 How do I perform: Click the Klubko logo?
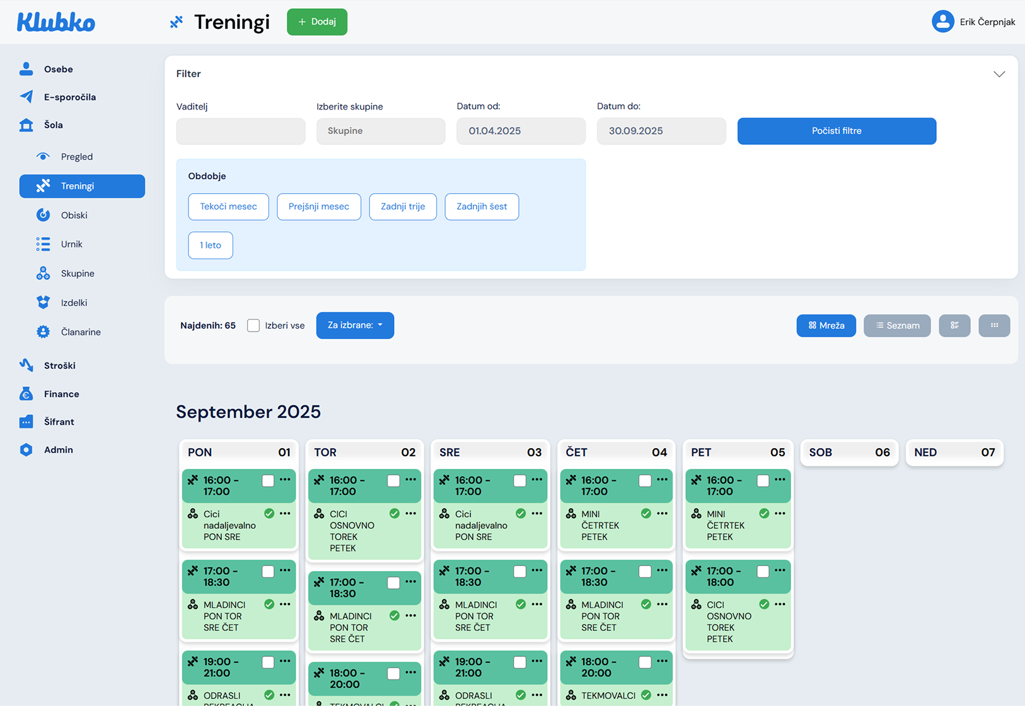56,22
